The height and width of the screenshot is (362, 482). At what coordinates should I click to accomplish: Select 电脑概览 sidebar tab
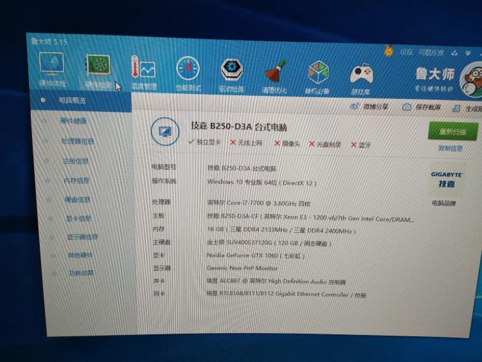coord(81,100)
